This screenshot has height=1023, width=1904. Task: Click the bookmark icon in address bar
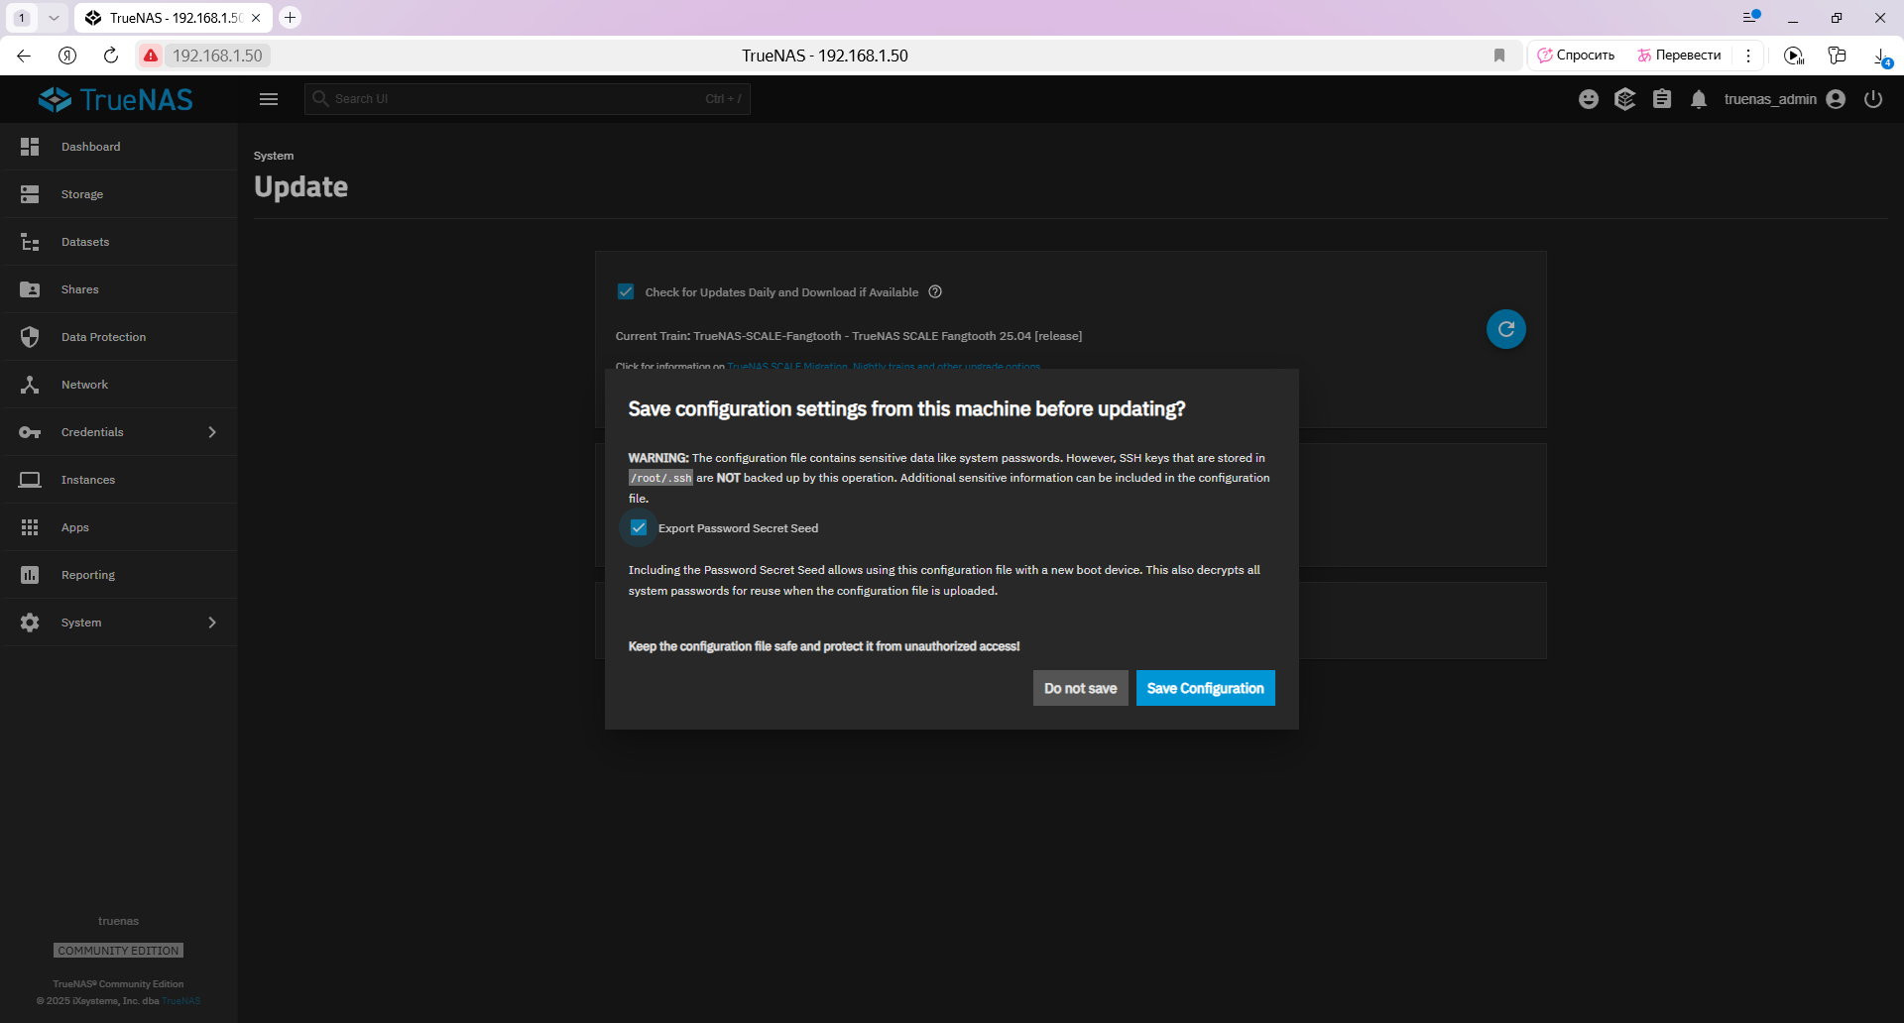(x=1499, y=56)
